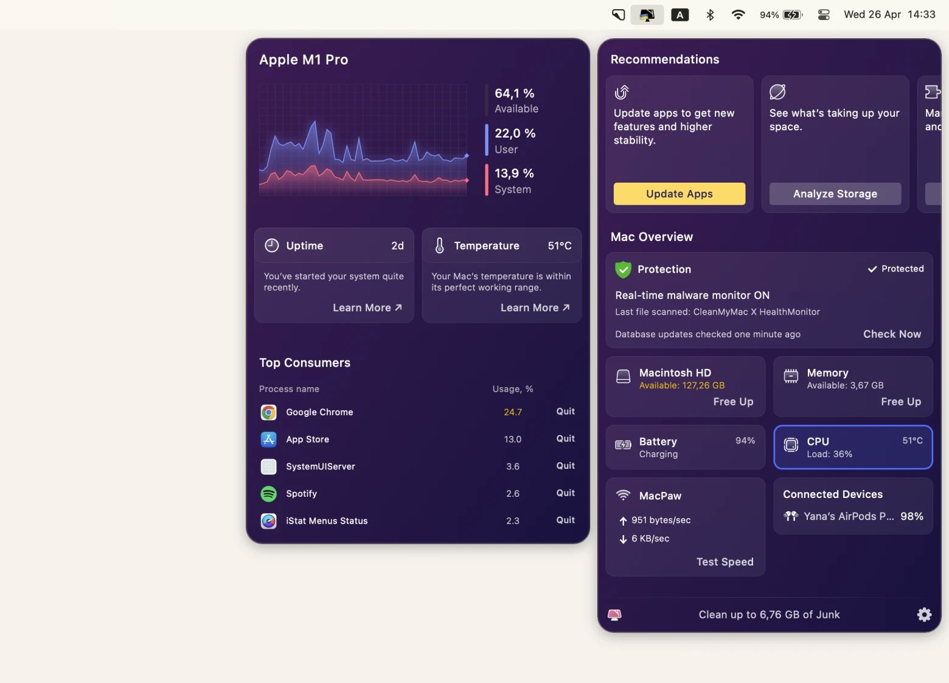
Task: Quit iStat Menus Status process
Action: point(565,520)
